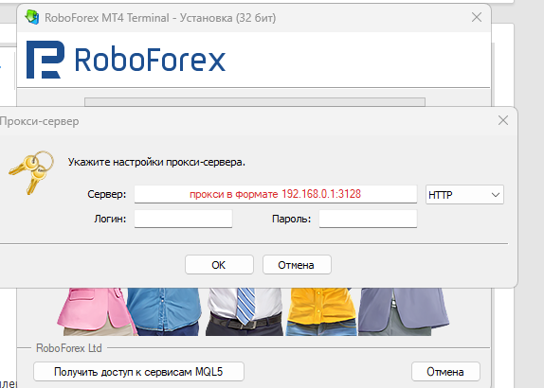Click Получить доступ к сервисам MQL5
Screen dimensions: 544x388
click(x=138, y=372)
